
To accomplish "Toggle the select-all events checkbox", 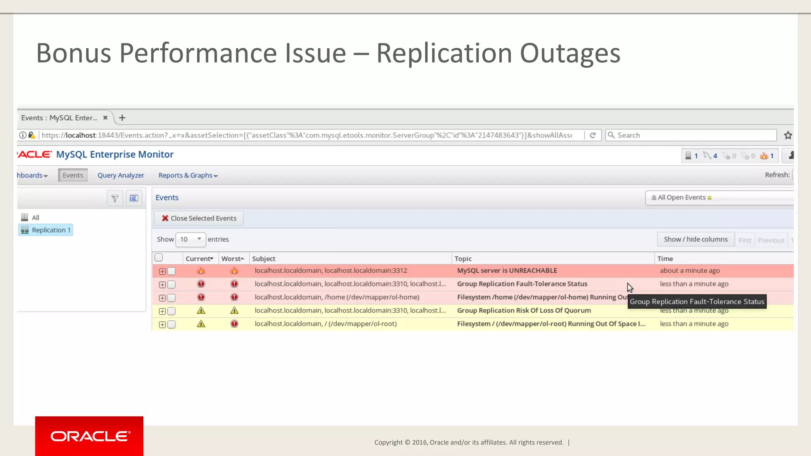I will click(159, 258).
